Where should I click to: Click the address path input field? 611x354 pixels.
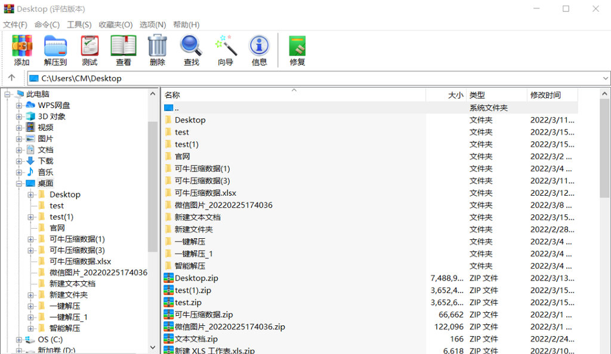point(318,78)
